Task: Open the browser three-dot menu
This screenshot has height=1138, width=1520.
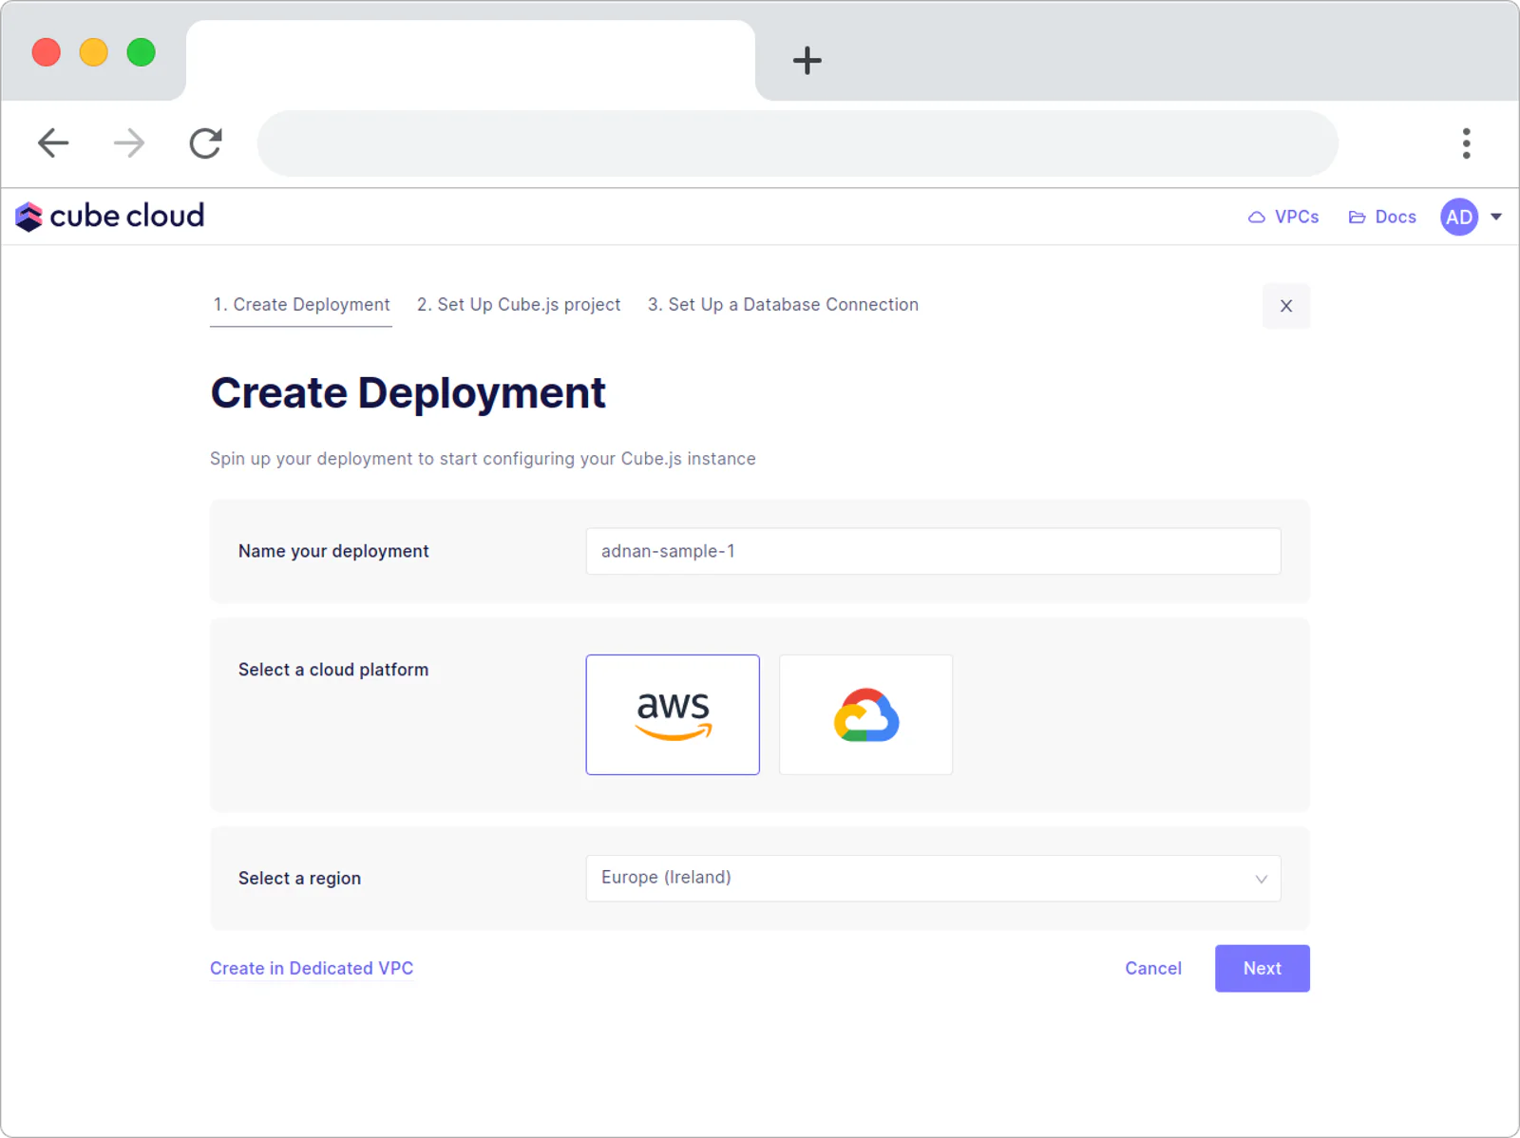Action: pos(1467,143)
